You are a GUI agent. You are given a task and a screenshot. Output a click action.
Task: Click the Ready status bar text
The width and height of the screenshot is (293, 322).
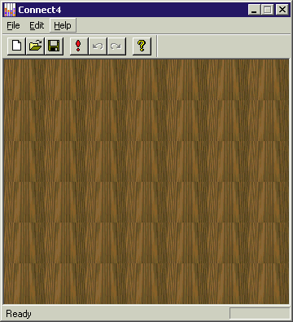click(19, 314)
